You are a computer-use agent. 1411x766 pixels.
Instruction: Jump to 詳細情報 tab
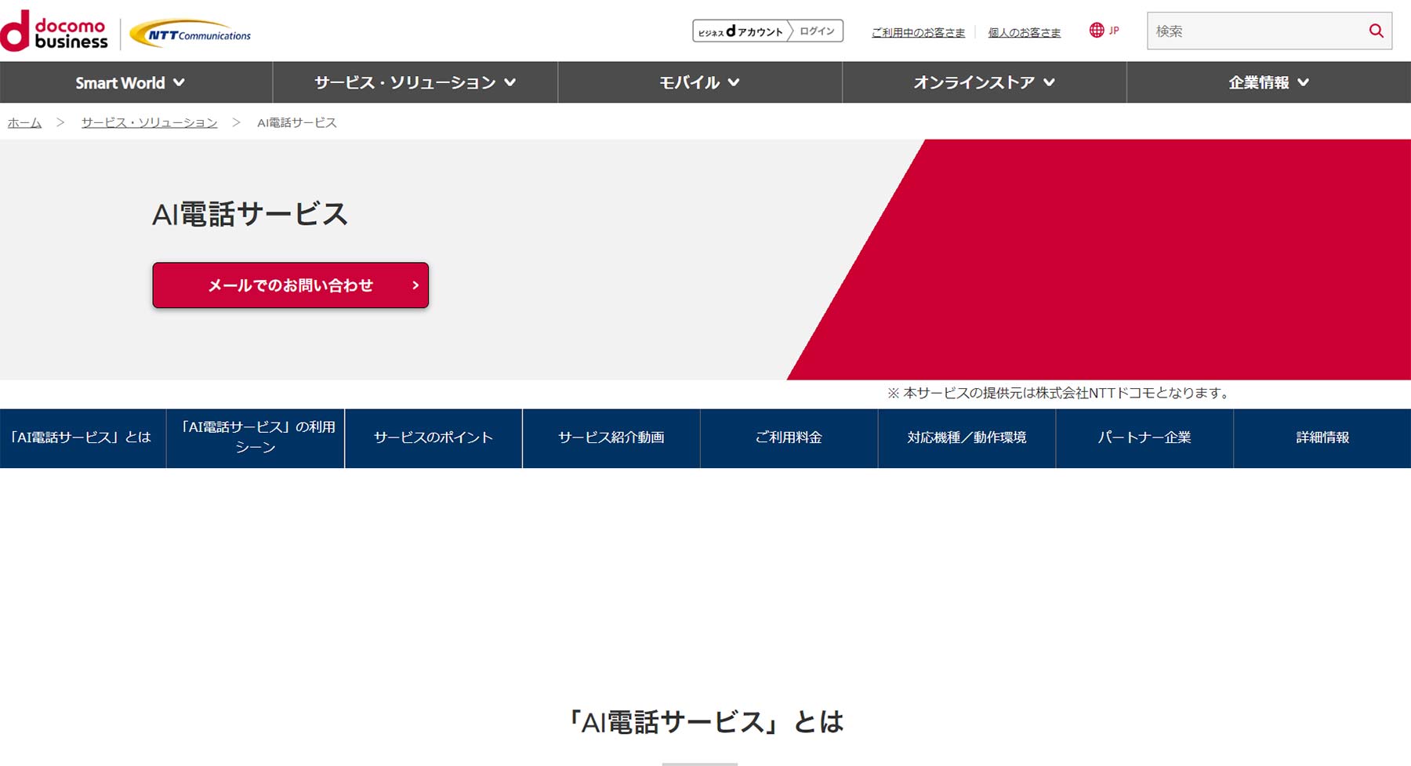coord(1322,438)
